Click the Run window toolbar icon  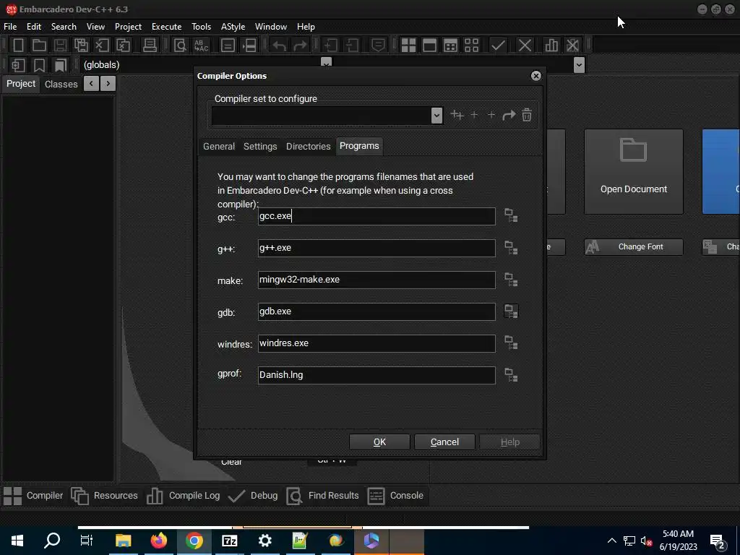click(x=429, y=46)
